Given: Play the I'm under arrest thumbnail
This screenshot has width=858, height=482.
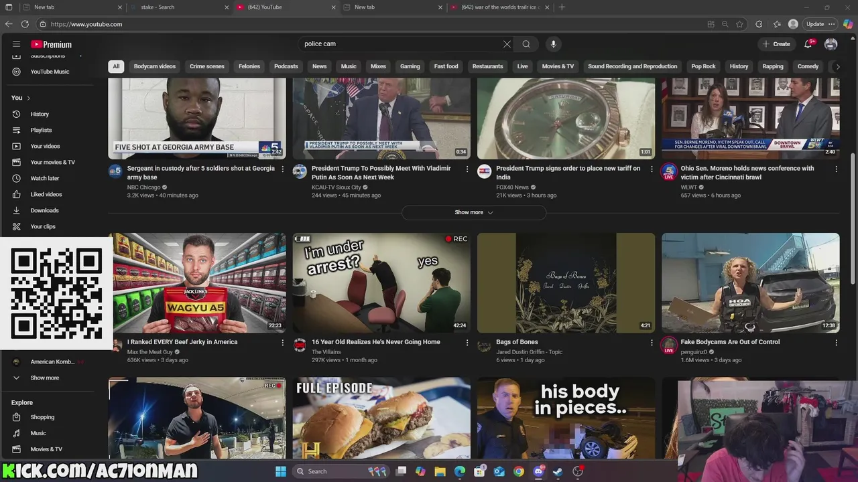Looking at the screenshot, I should (x=381, y=283).
